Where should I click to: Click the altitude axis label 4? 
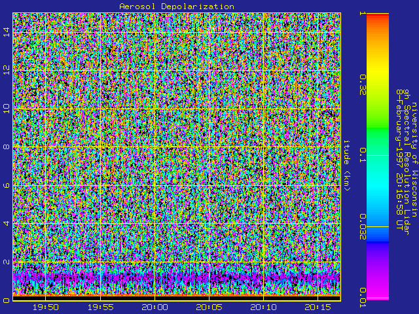pyautogui.click(x=7, y=223)
